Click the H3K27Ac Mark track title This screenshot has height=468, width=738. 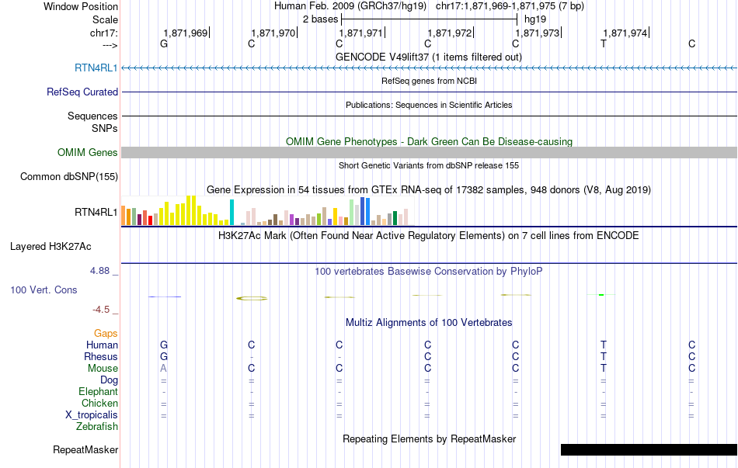coord(429,236)
